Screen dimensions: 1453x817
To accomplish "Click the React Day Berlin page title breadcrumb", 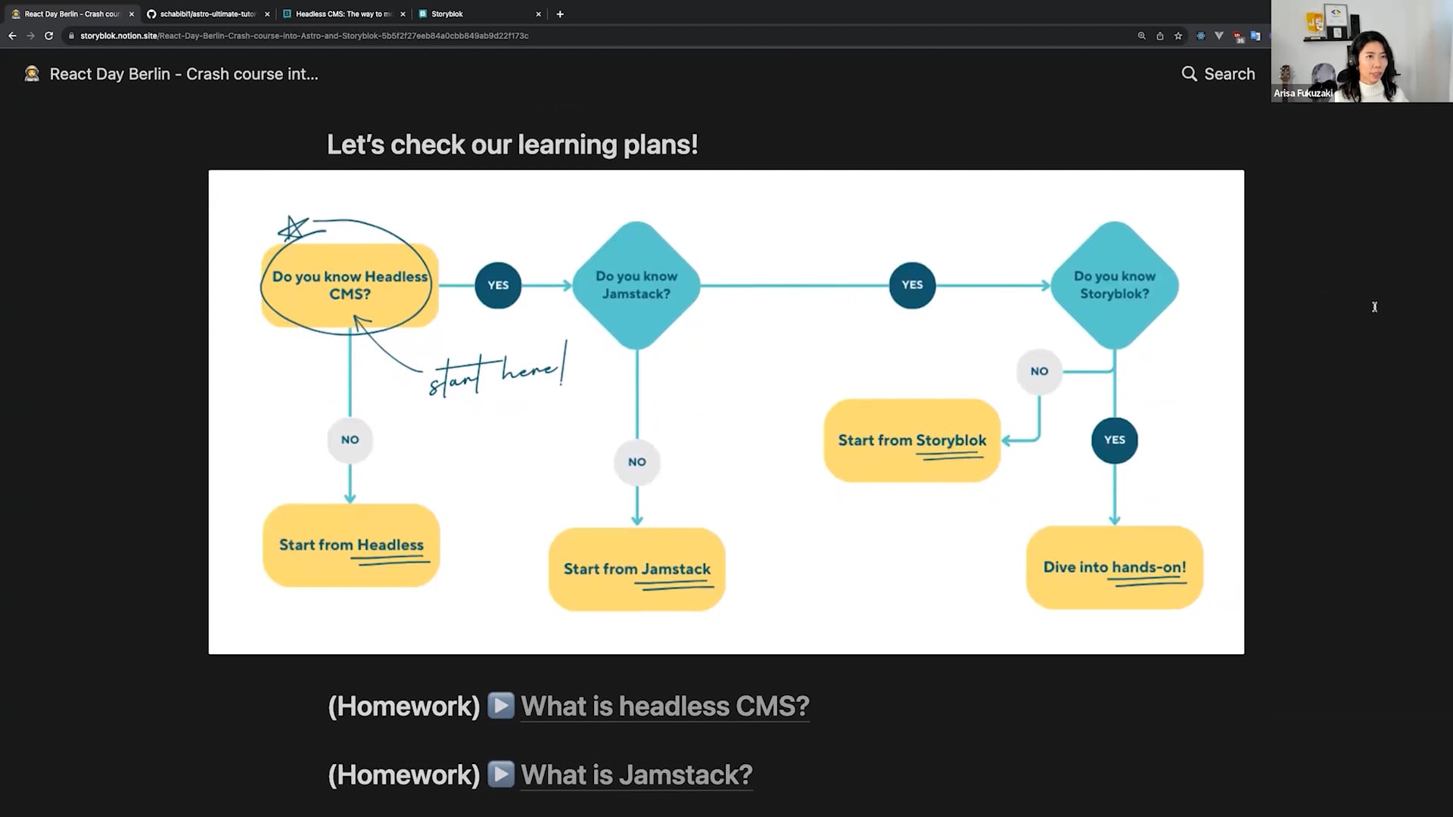I will [x=184, y=74].
